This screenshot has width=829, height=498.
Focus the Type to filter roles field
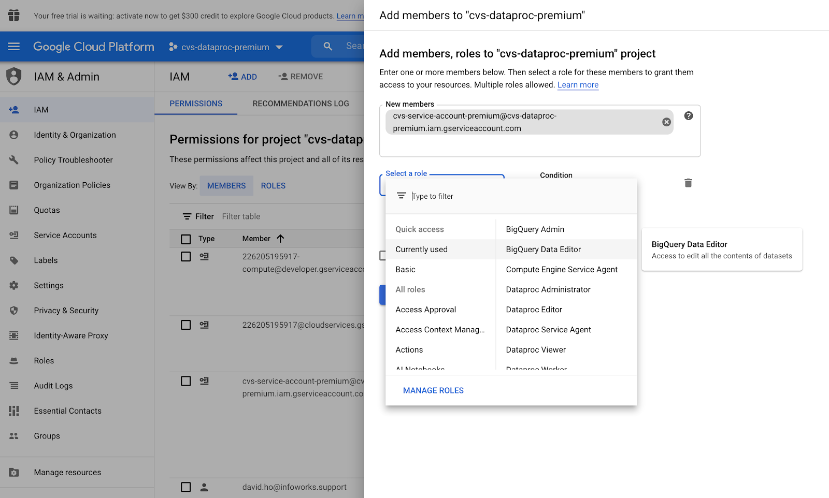pyautogui.click(x=521, y=196)
